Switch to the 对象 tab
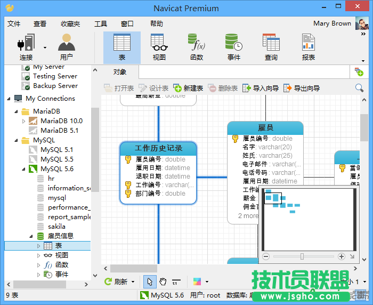 pyautogui.click(x=120, y=72)
